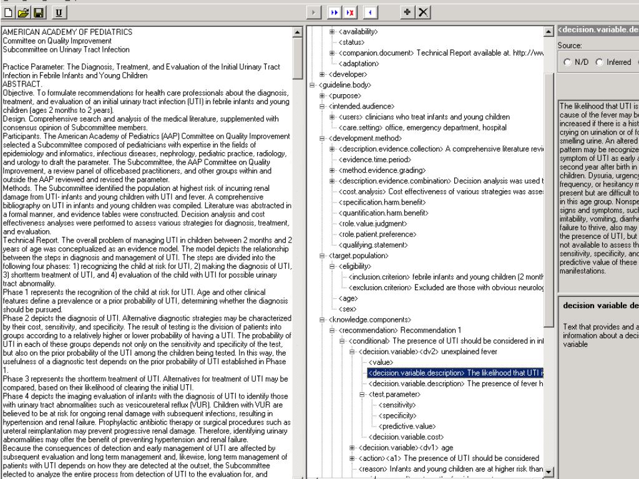Click the tree pane scroll-up arrow
The height and width of the screenshot is (479, 639).
(549, 31)
